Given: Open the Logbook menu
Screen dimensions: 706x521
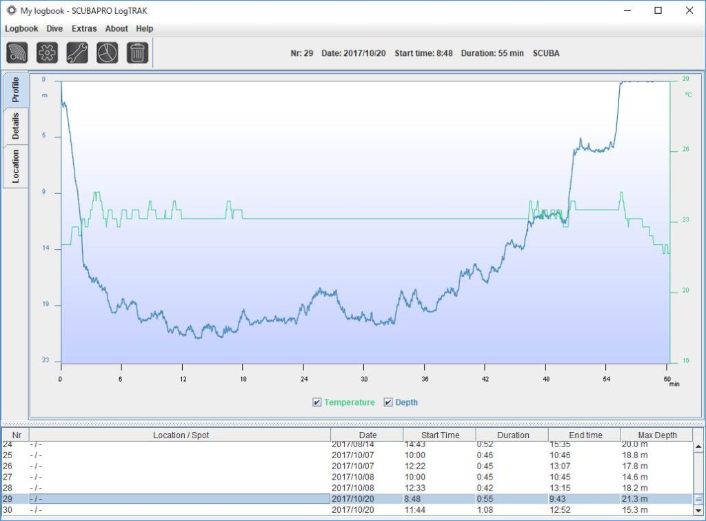Looking at the screenshot, I should (x=21, y=29).
